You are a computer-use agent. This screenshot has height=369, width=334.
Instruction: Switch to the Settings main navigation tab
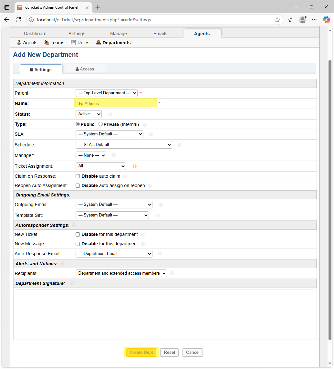[77, 34]
